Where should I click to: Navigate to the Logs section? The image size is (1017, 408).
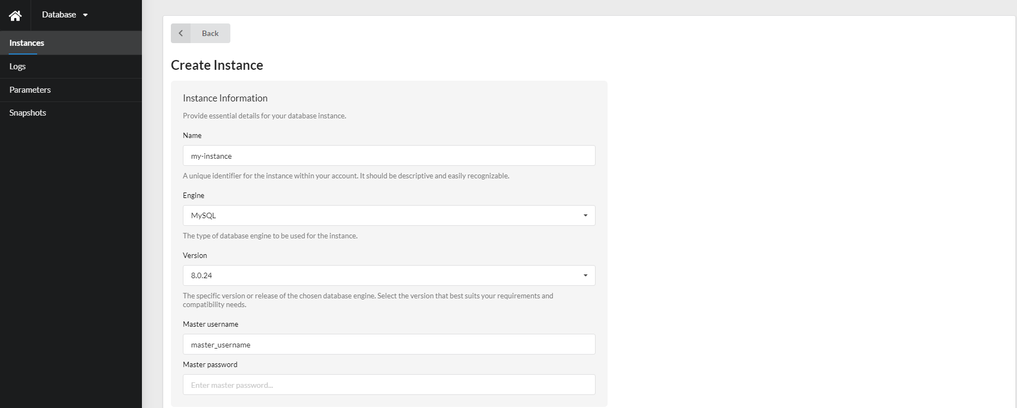tap(17, 66)
